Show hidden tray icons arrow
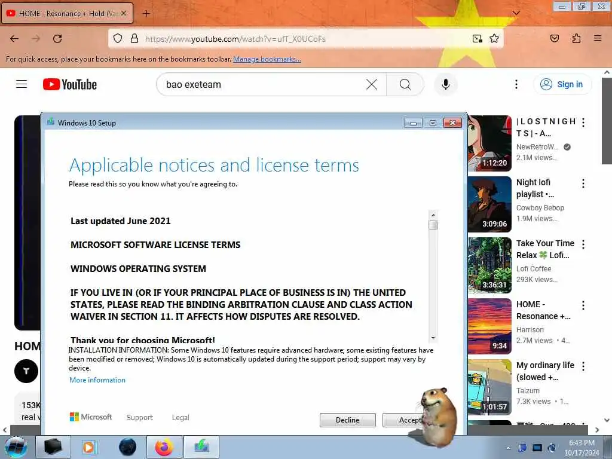 (x=508, y=448)
